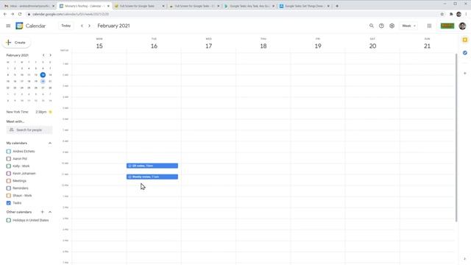Viewport: 471px width, 265px height.
Task: Click the Create button
Action: [16, 43]
